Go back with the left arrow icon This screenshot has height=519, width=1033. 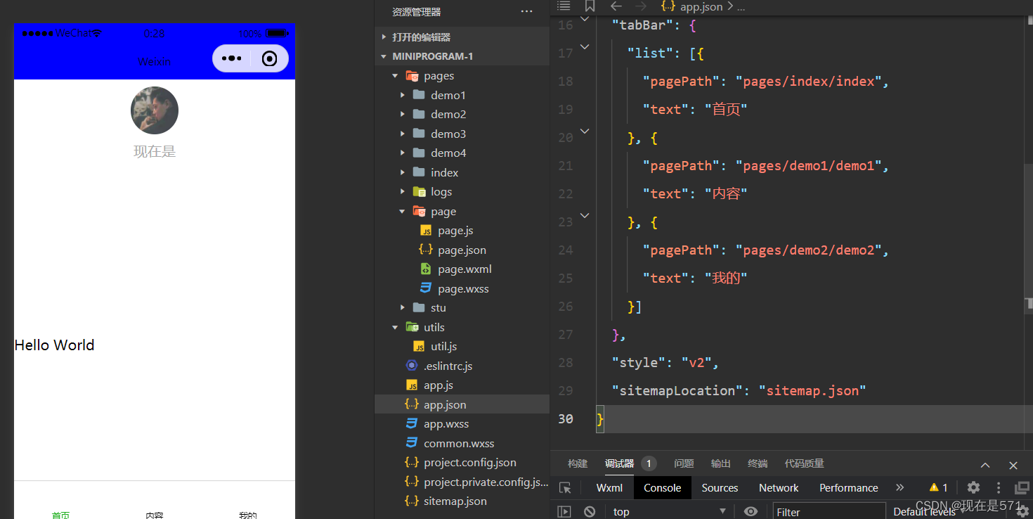(616, 6)
